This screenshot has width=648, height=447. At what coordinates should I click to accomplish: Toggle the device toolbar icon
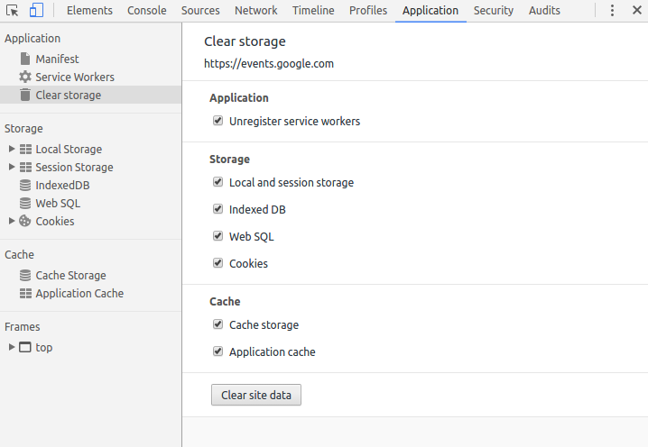click(36, 11)
